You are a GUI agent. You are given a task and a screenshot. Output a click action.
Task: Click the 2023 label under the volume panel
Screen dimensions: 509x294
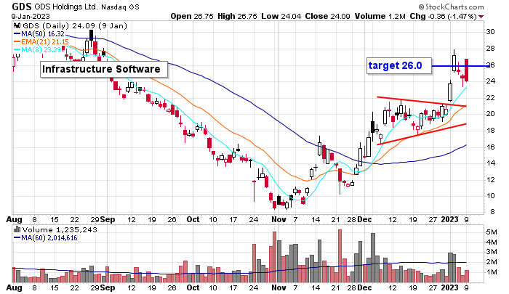(x=449, y=287)
